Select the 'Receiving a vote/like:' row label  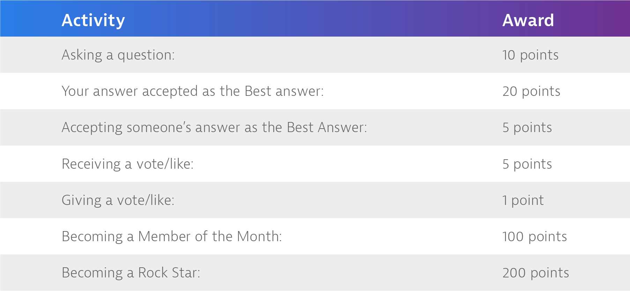128,164
